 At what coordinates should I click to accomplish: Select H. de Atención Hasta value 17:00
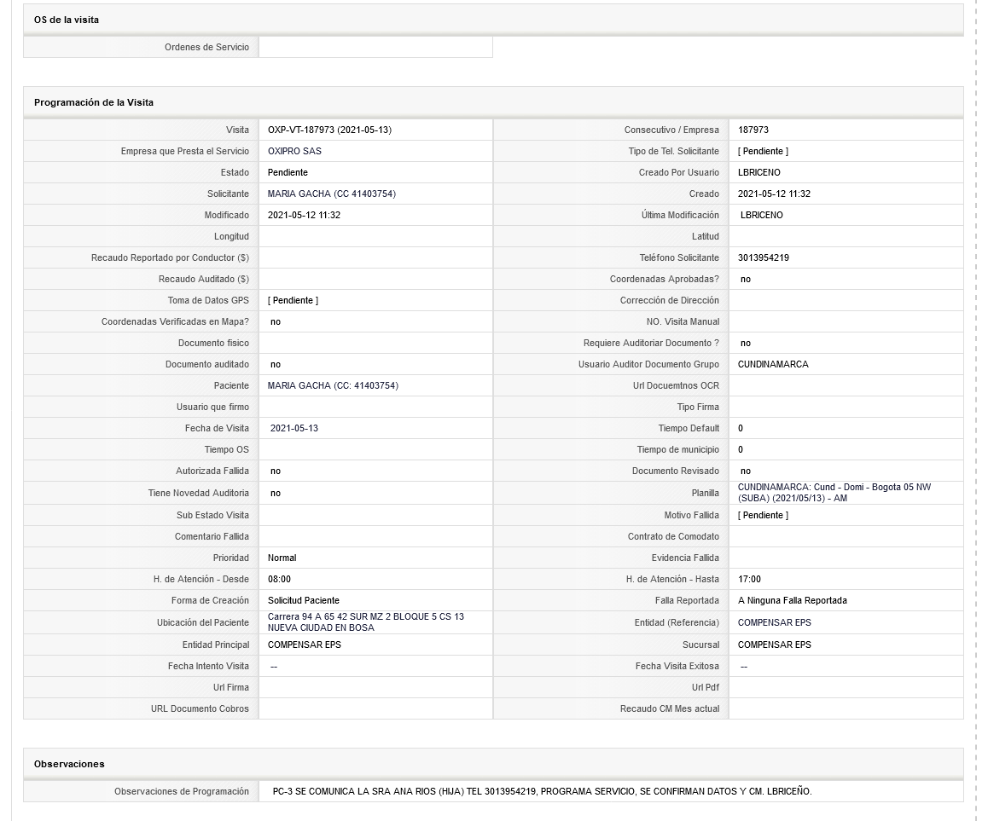[749, 579]
